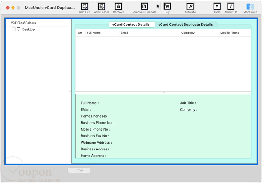Image resolution: width=262 pixels, height=183 pixels.
Task: Click the Business Fax No : label
Action: [95, 136]
